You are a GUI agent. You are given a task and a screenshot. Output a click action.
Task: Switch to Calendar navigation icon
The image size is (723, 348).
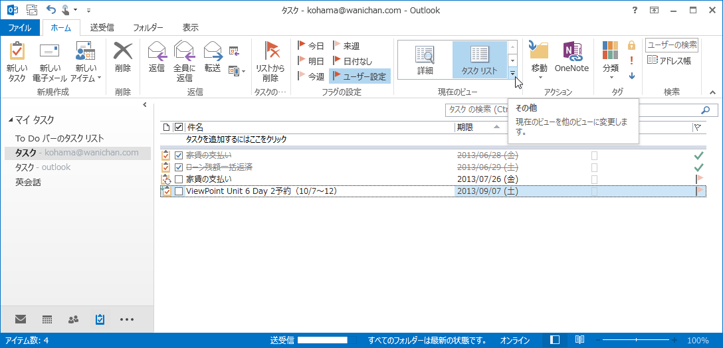tap(47, 319)
